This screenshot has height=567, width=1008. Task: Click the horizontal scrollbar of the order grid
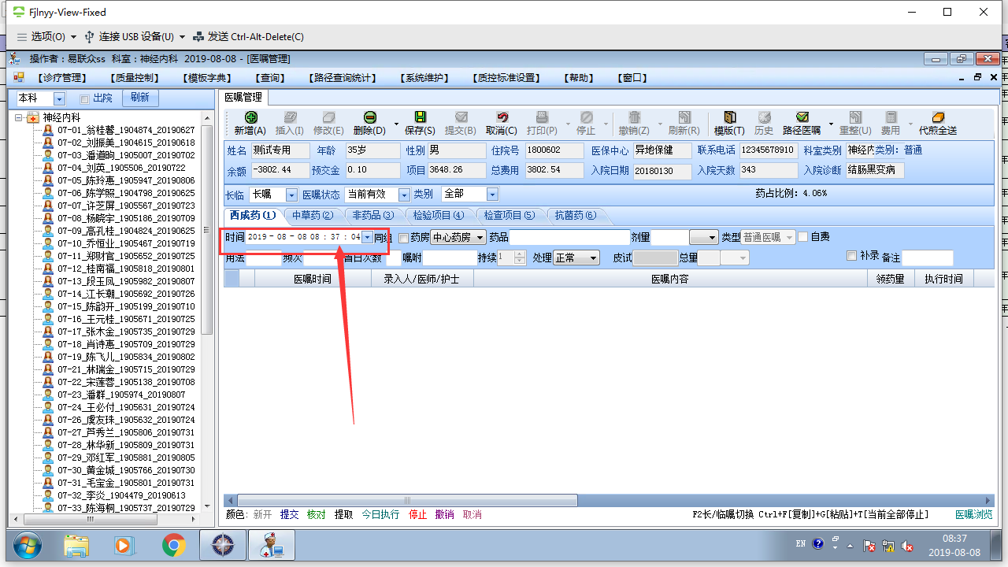[x=406, y=500]
